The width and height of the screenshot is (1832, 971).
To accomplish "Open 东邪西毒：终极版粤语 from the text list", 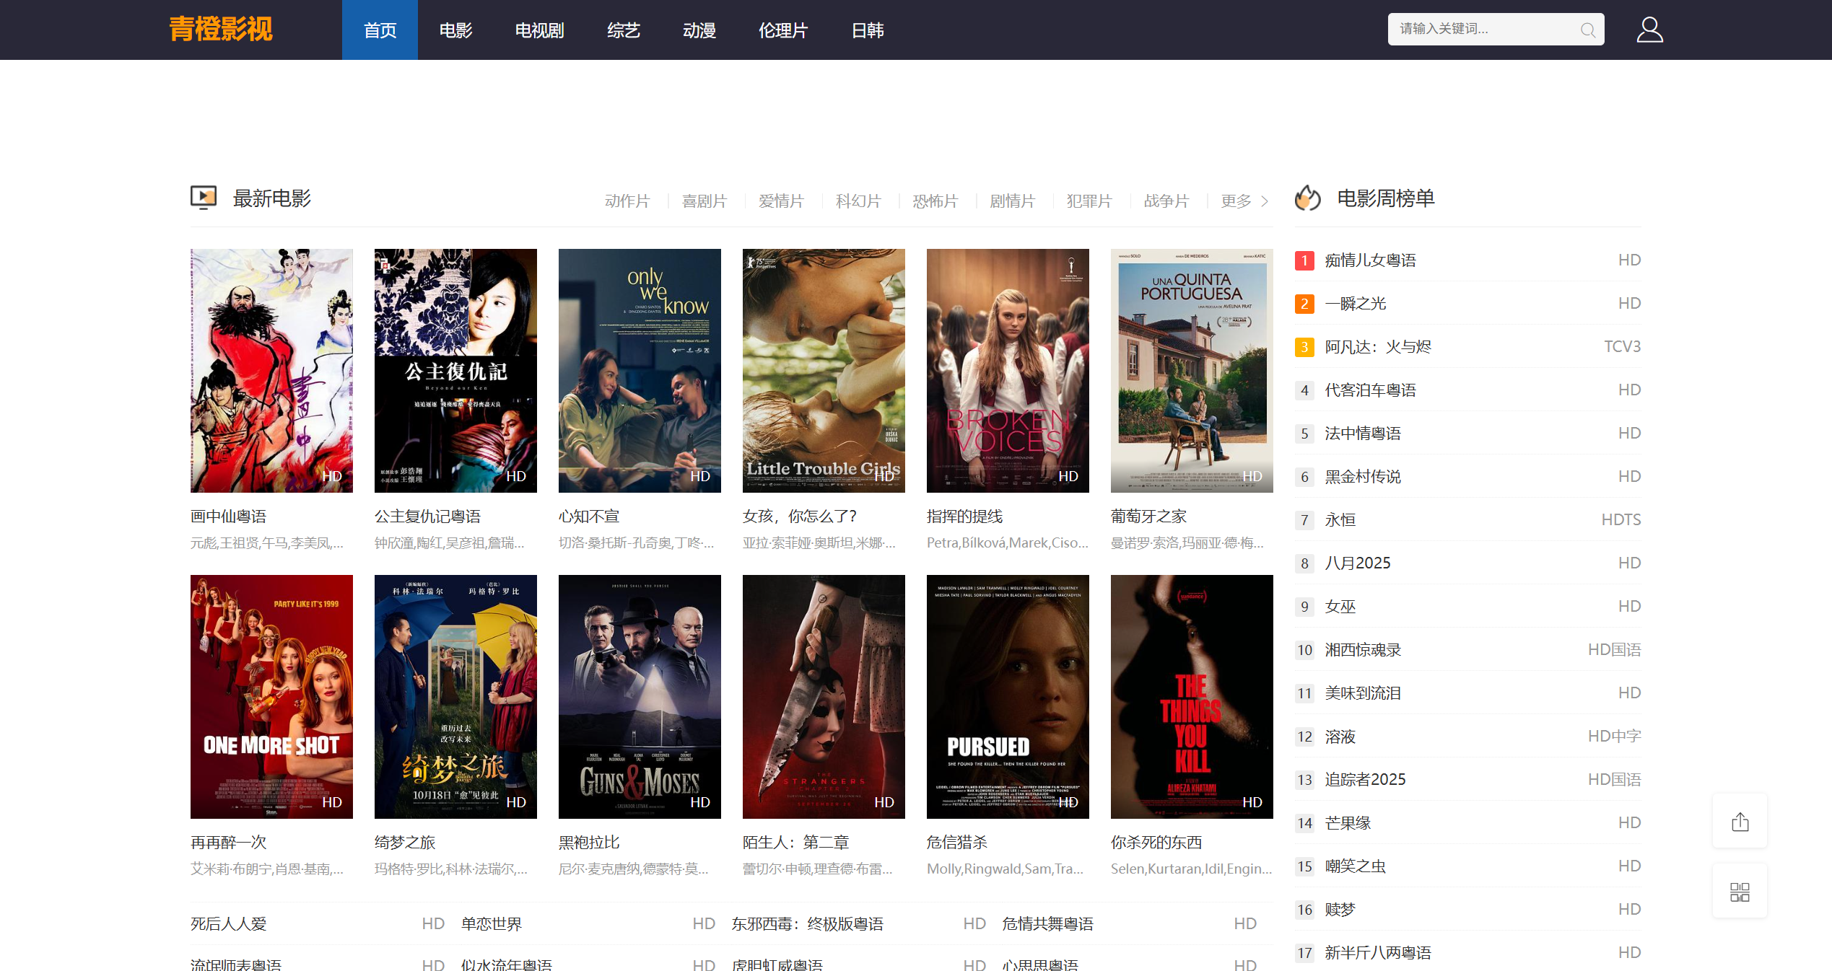I will (x=807, y=924).
